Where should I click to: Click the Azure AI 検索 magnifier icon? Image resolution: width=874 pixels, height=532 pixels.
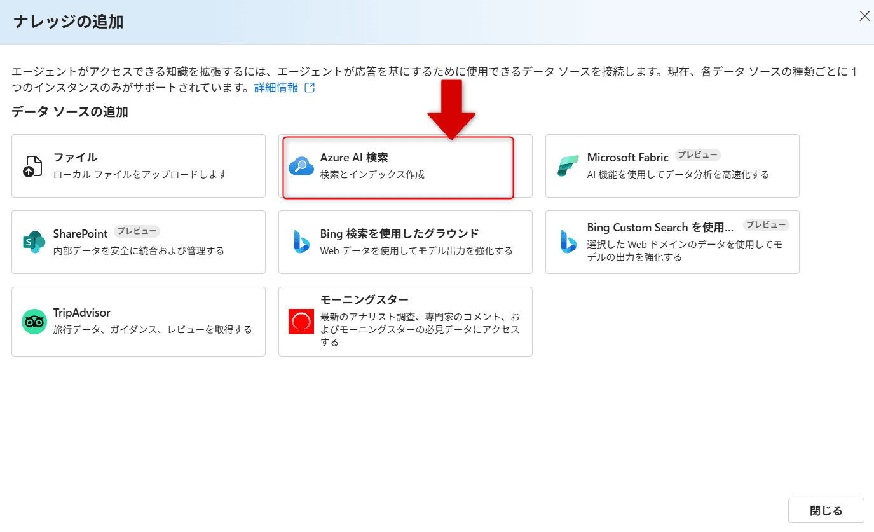click(x=301, y=165)
